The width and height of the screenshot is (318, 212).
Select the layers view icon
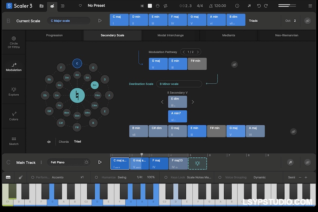click(x=52, y=6)
